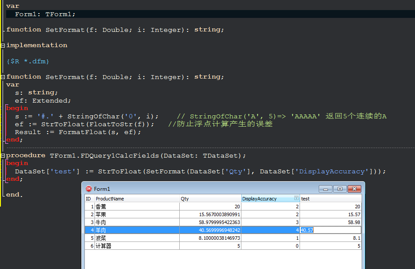Sort grid by Qty column header
The width and height of the screenshot is (415, 269).
210,199
